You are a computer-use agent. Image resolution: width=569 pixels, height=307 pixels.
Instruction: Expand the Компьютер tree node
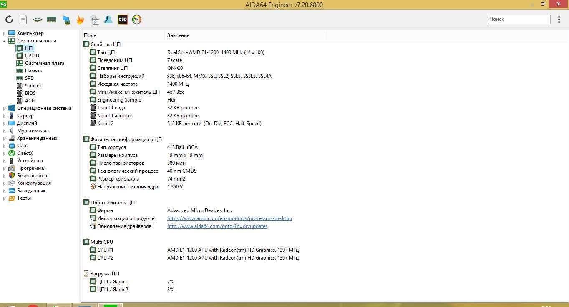4,33
